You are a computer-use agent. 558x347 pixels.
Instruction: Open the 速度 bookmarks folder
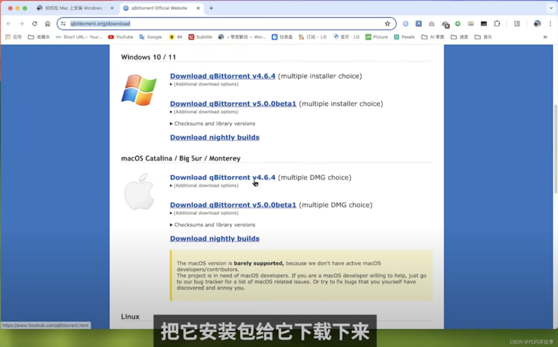pyautogui.click(x=459, y=37)
